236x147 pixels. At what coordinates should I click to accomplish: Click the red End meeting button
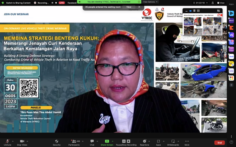coord(219,142)
